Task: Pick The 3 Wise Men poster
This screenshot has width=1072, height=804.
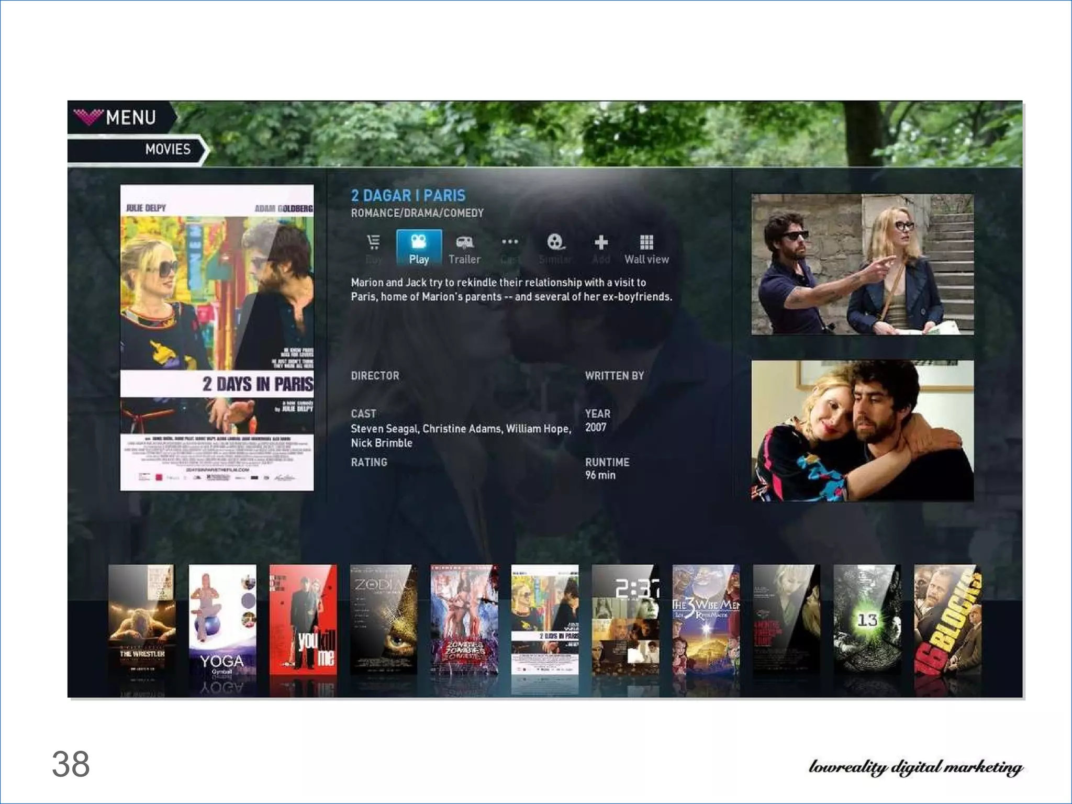Action: point(706,620)
